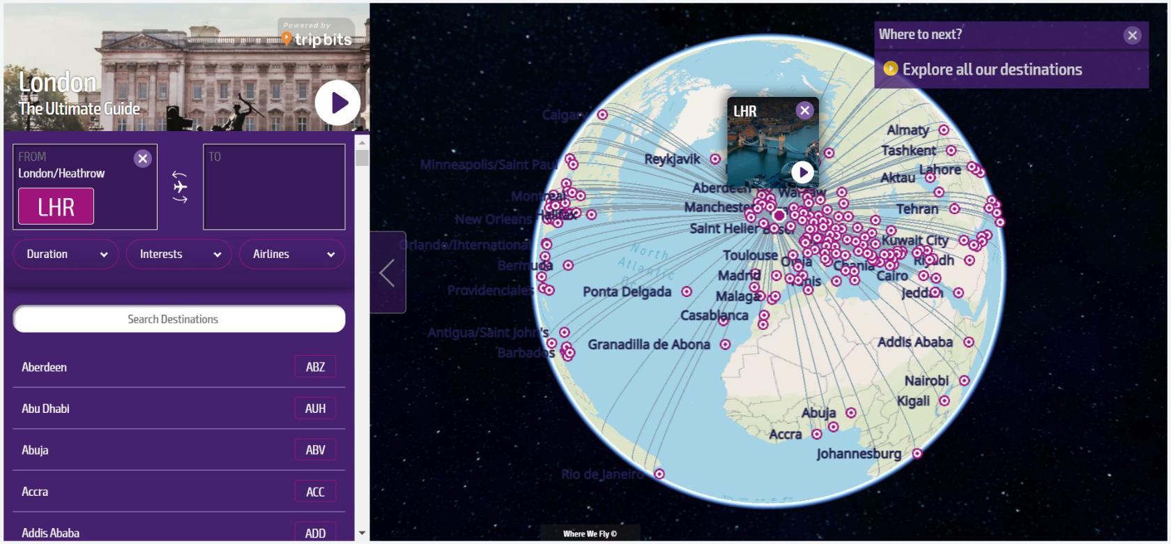The width and height of the screenshot is (1171, 544).
Task: Play the LHR popup video
Action: 802,172
